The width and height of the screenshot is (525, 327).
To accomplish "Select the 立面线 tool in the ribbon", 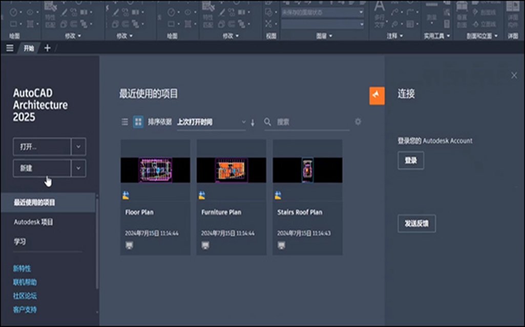I will (x=484, y=24).
